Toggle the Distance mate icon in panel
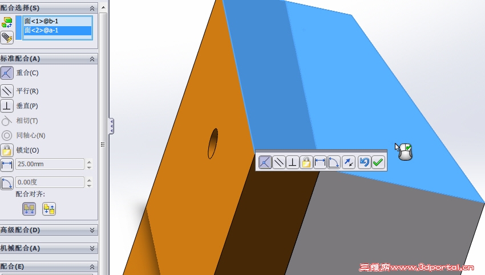Viewport: 485px width, 275px height. (7, 165)
